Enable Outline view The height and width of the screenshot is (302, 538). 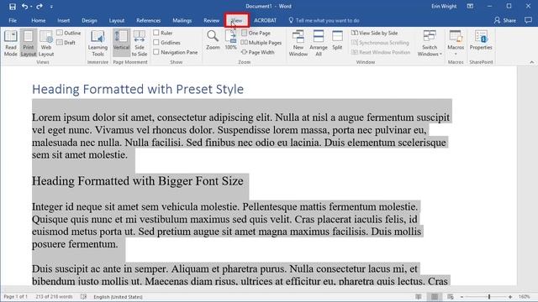coord(69,33)
